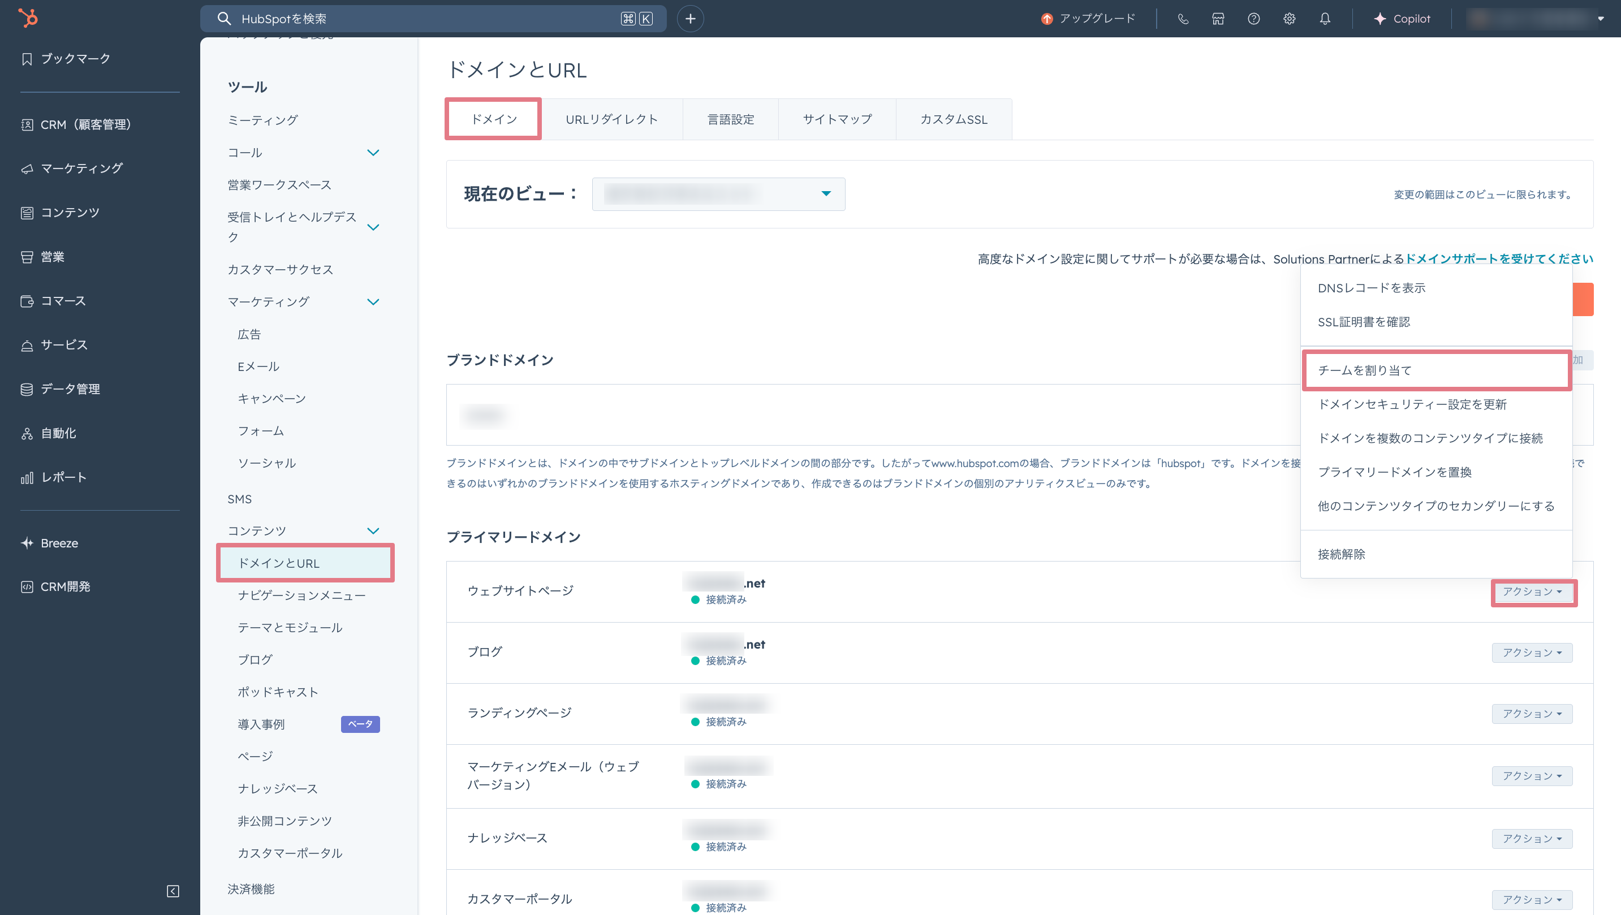Open Breeze in the main sidebar

pyautogui.click(x=50, y=543)
